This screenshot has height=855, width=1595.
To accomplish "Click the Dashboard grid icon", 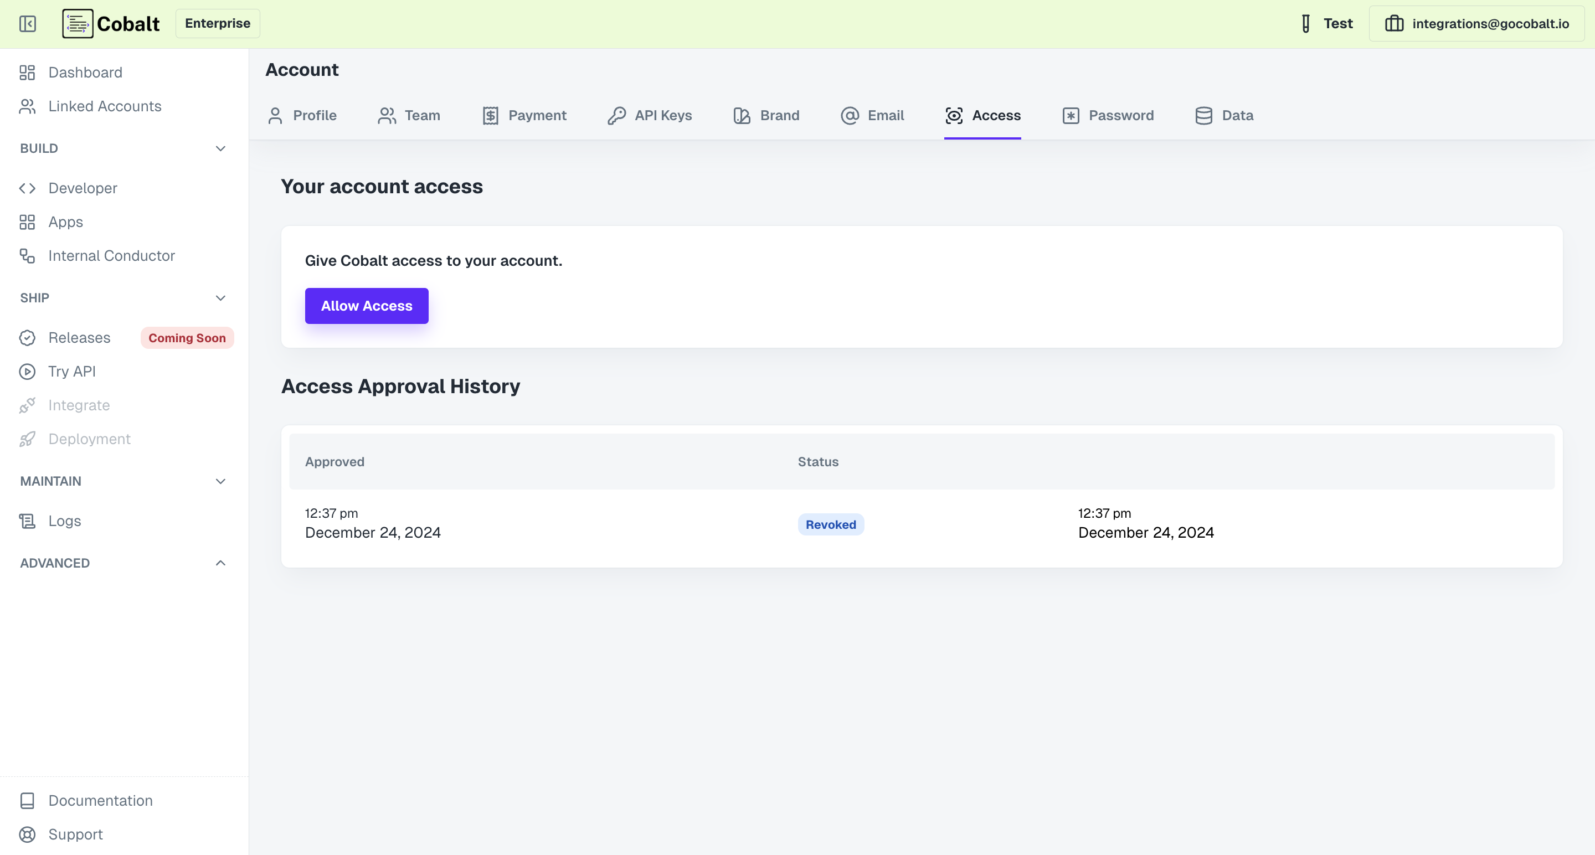I will coord(27,73).
